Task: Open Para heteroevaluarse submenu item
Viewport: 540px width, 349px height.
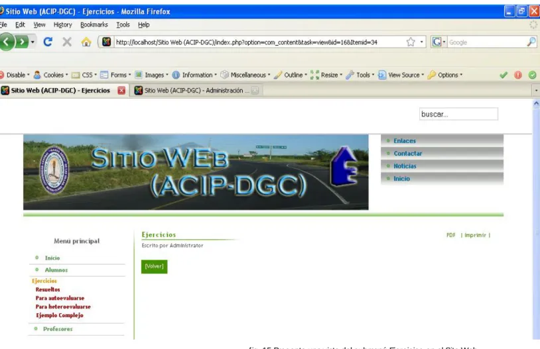Action: (63, 307)
